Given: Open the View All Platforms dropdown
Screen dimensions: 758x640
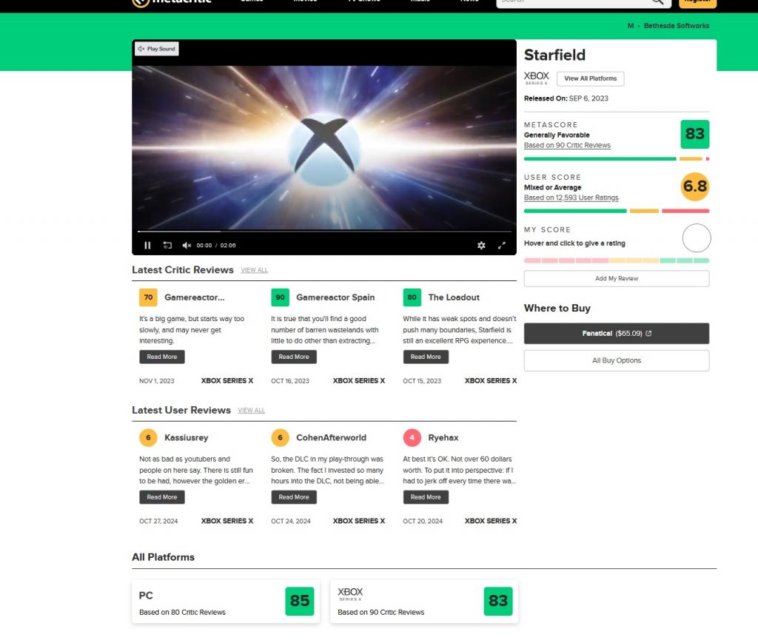Looking at the screenshot, I should coord(590,78).
